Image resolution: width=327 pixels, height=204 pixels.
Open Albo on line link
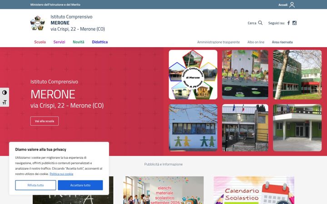256,42
